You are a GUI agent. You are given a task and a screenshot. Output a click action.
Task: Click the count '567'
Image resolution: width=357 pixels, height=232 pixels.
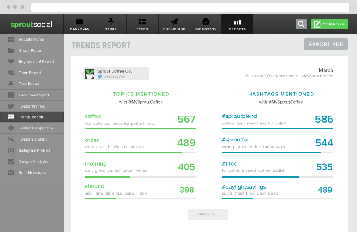187,119
